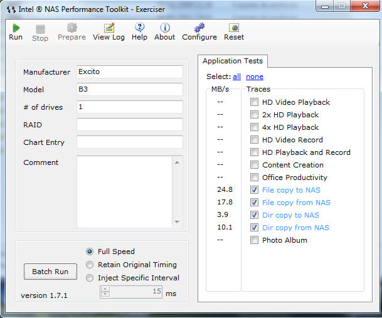Check the 2x HD Playback test
The height and width of the screenshot is (318, 382).
click(x=254, y=115)
